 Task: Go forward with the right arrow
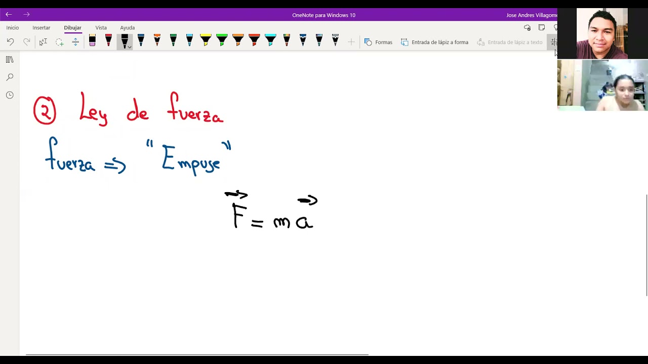tap(26, 15)
